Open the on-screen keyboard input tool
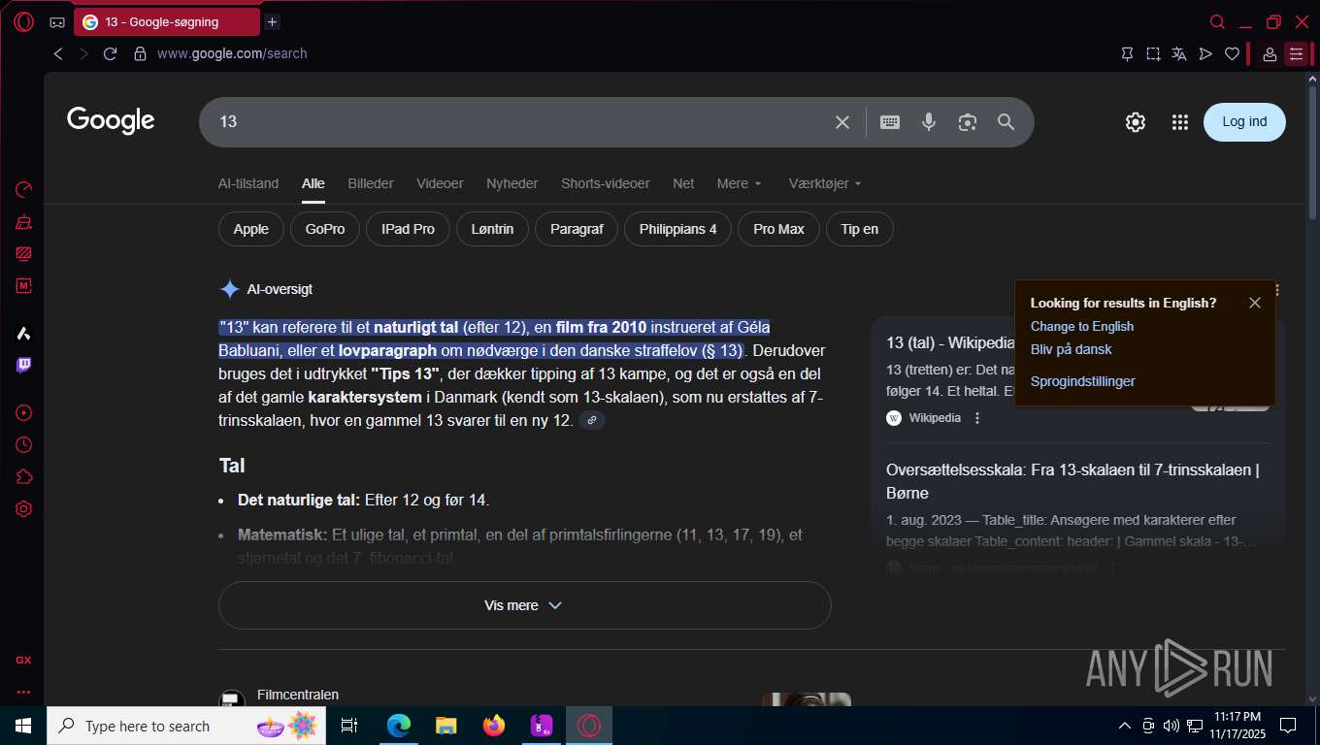1320x745 pixels. tap(890, 122)
